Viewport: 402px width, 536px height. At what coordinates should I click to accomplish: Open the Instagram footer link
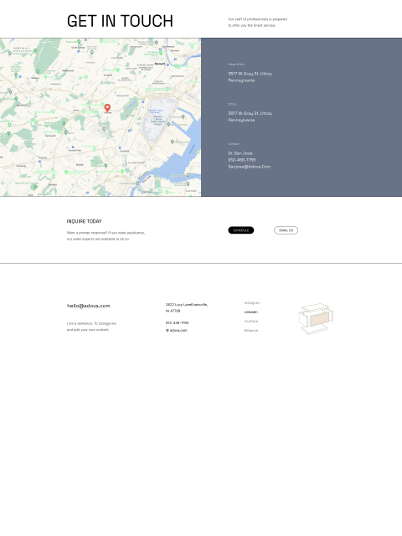(252, 303)
